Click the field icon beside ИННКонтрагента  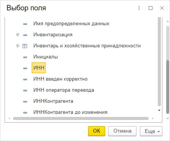click(x=25, y=102)
